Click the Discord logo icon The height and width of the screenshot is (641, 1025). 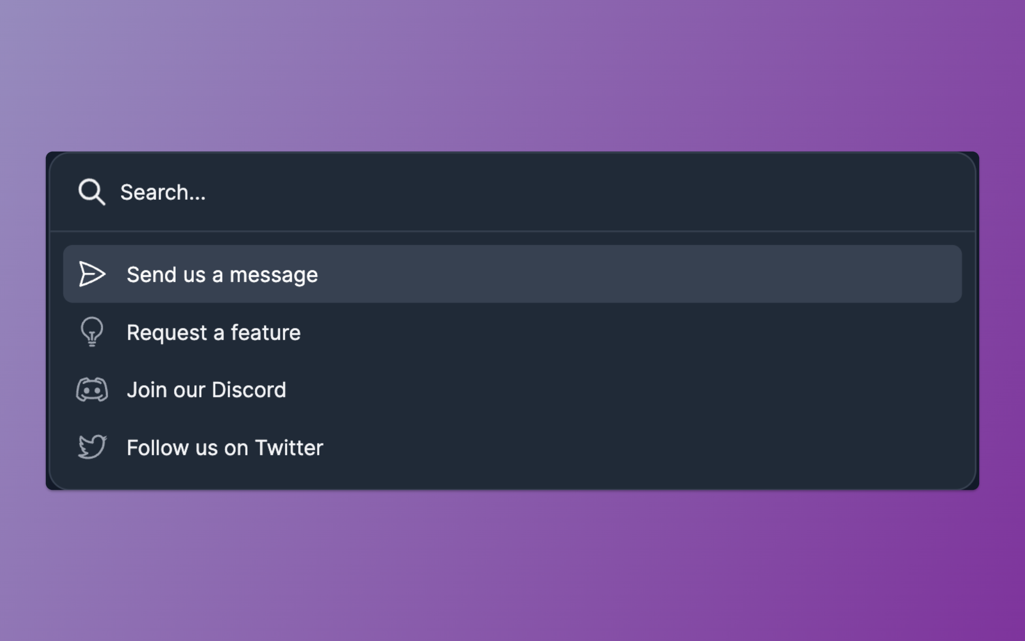(92, 389)
